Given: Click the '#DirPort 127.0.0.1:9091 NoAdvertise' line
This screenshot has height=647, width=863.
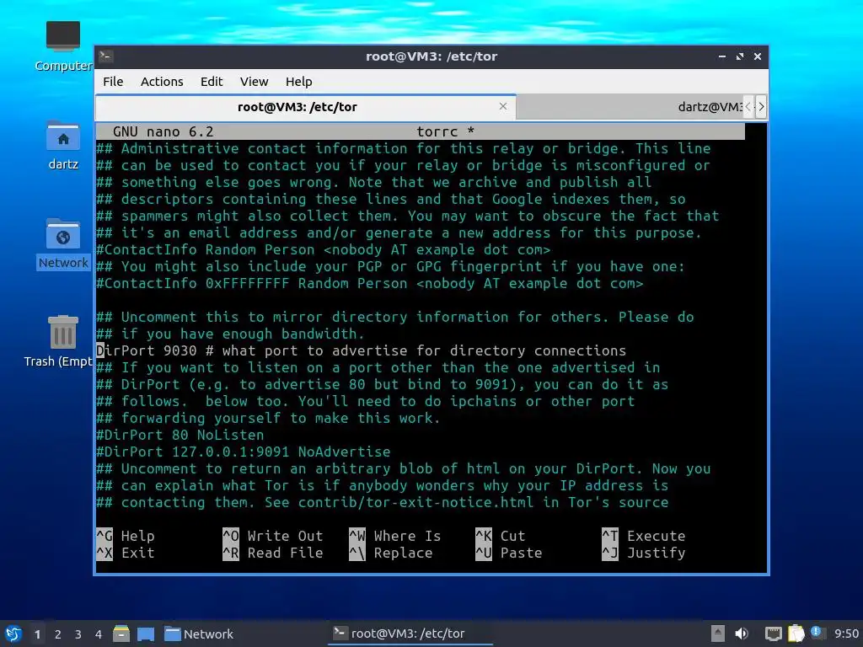Looking at the screenshot, I should pos(244,452).
